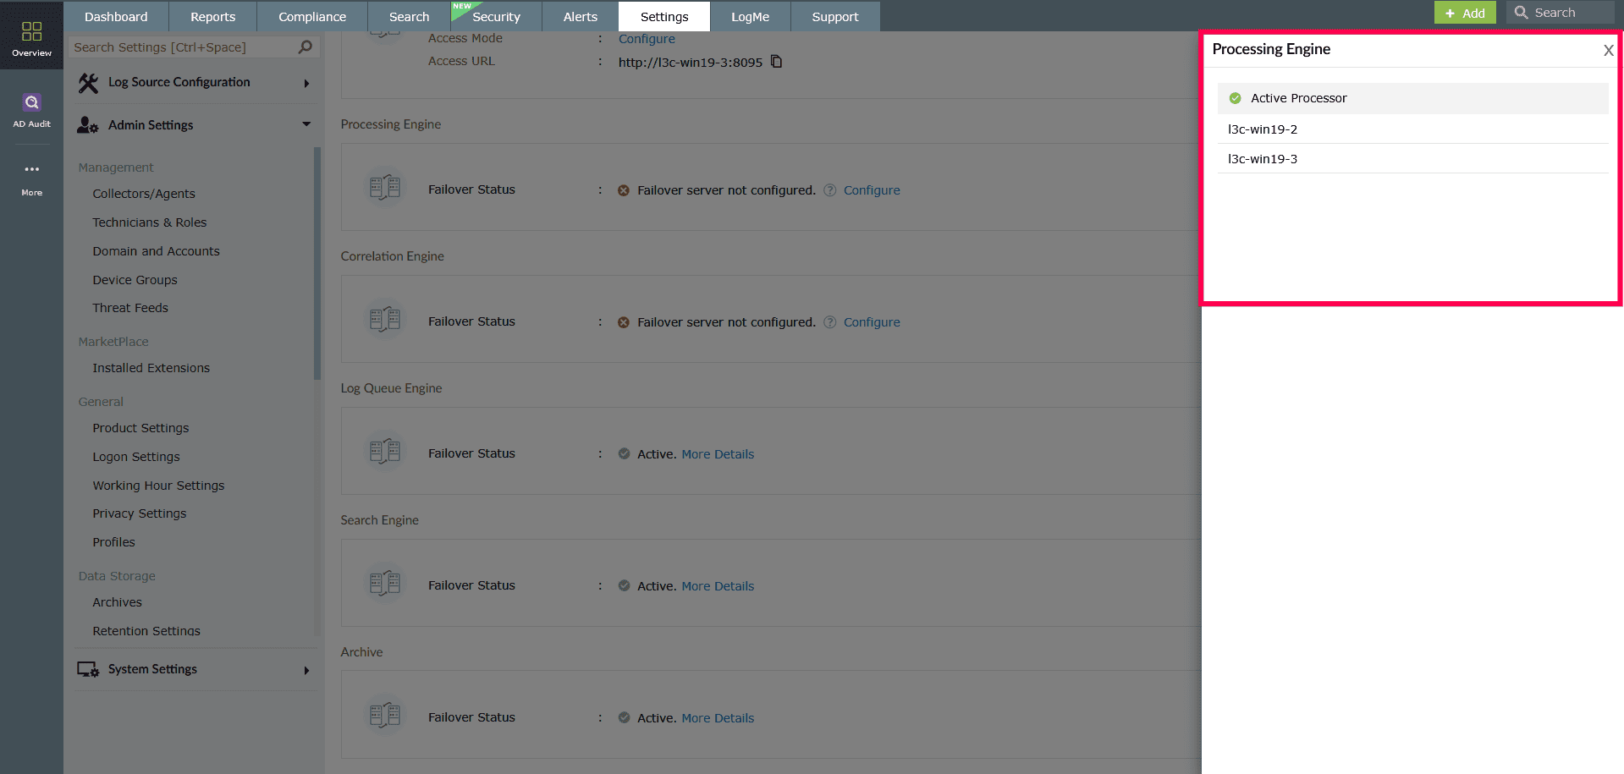Click the Log Queue Engine server icon
Image resolution: width=1624 pixels, height=774 pixels.
pyautogui.click(x=385, y=451)
